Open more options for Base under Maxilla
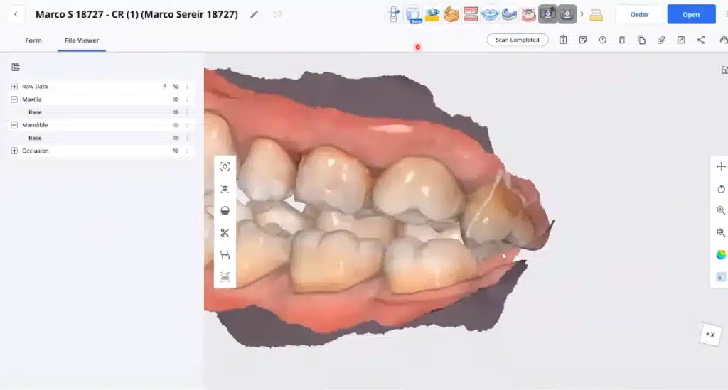Image resolution: width=728 pixels, height=390 pixels. tap(187, 112)
